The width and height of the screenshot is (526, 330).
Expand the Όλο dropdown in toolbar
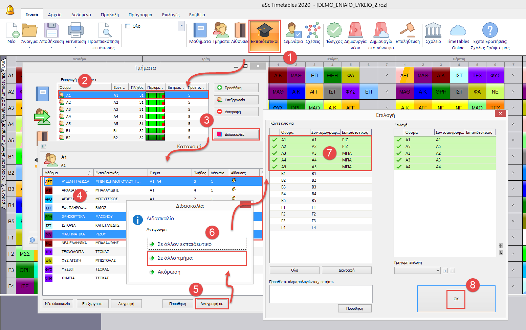coord(181,26)
